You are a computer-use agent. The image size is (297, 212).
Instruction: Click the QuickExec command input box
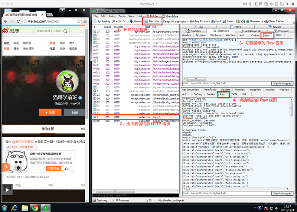[136, 195]
